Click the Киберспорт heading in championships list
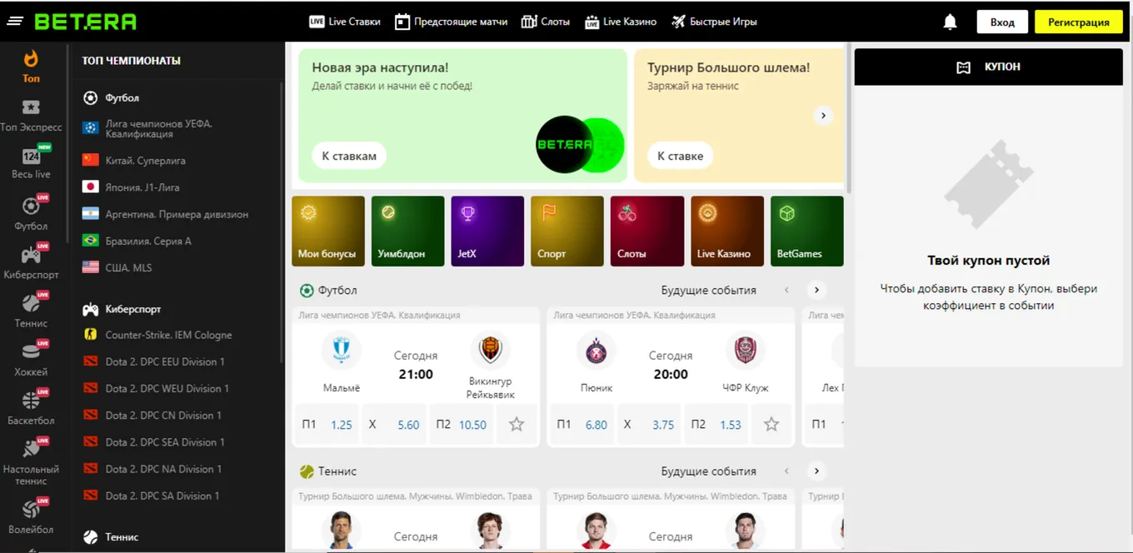 [x=133, y=309]
